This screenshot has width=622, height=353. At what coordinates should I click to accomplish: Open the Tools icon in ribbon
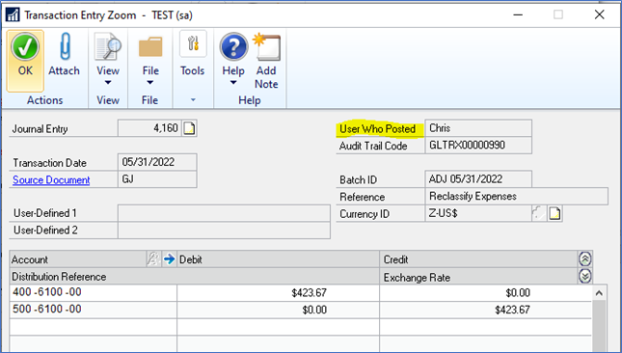(x=193, y=44)
